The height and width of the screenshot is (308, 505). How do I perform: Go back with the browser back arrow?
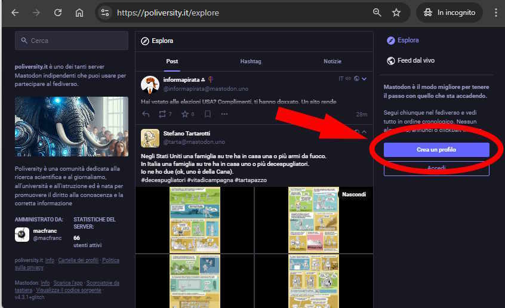[15, 13]
